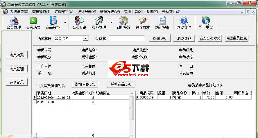Click row selector arrow of 00000119 row
258x138 pixels.
[x=137, y=97]
